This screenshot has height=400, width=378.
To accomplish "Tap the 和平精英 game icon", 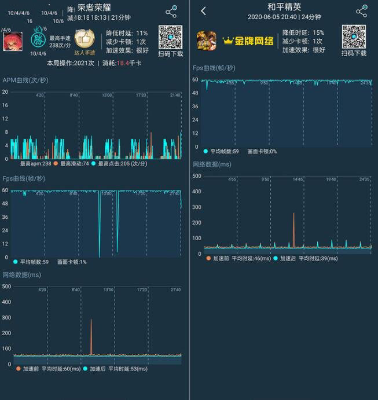I will tap(206, 41).
